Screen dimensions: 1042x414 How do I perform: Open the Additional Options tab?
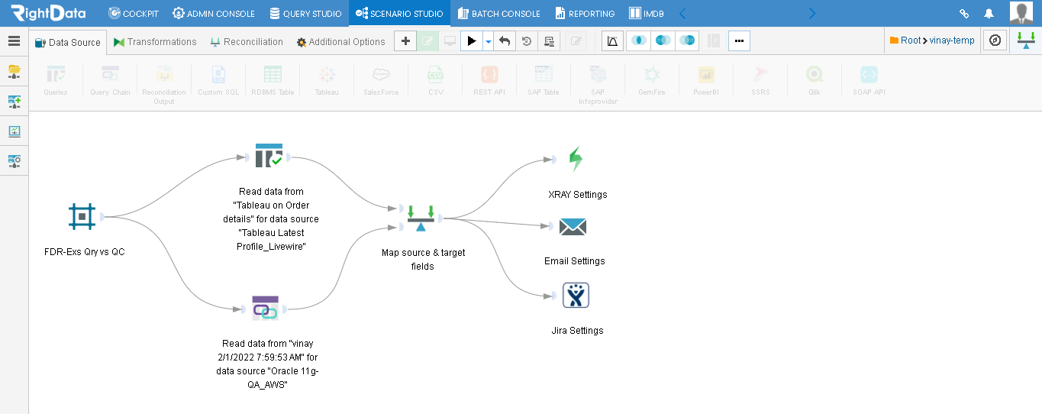(x=340, y=42)
